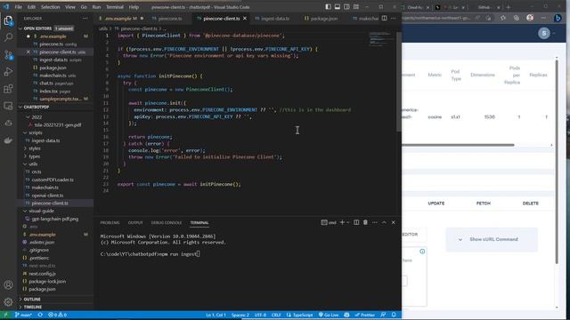Click the horizontal scrollbar in Pinecone table

tap(458, 145)
